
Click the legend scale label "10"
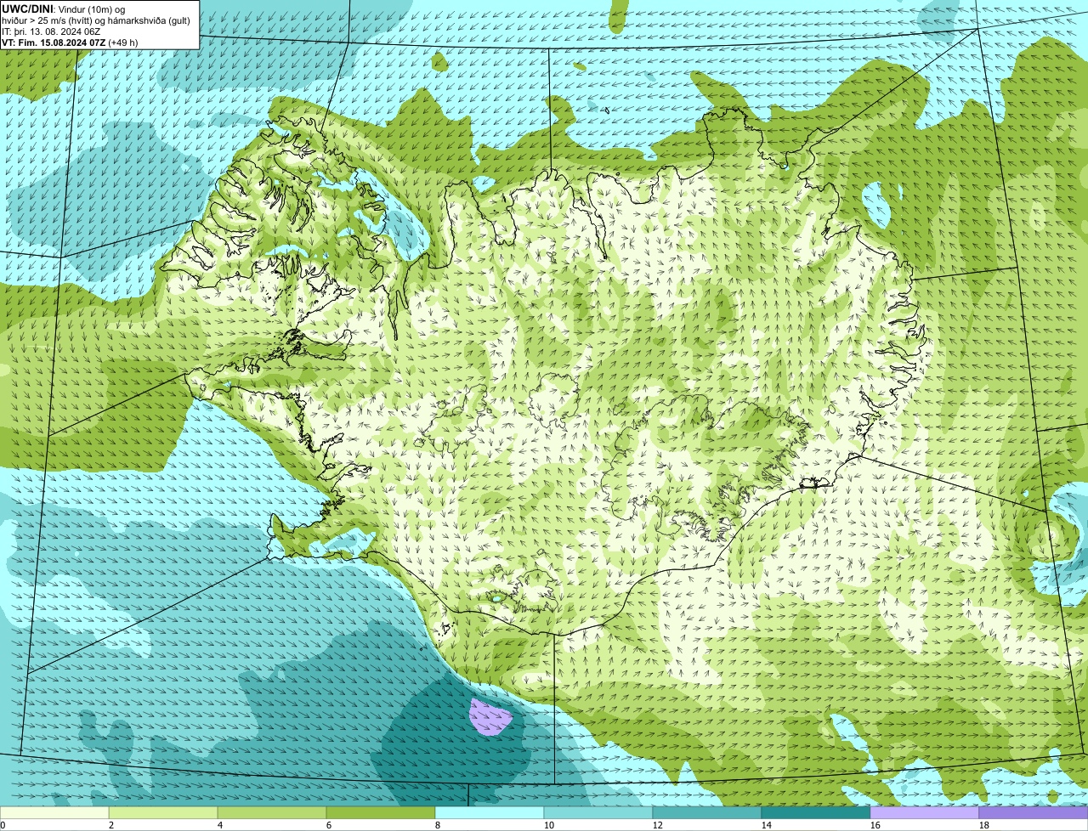549,825
